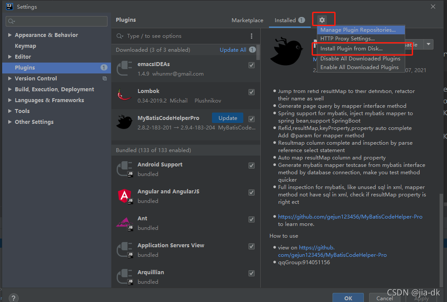Toggle the Arquillian plugin checkbox
447x302 pixels.
click(x=252, y=273)
